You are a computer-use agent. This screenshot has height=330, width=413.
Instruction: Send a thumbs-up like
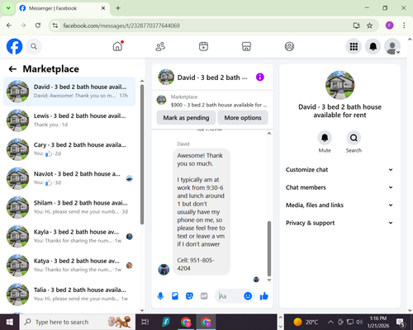[264, 296]
